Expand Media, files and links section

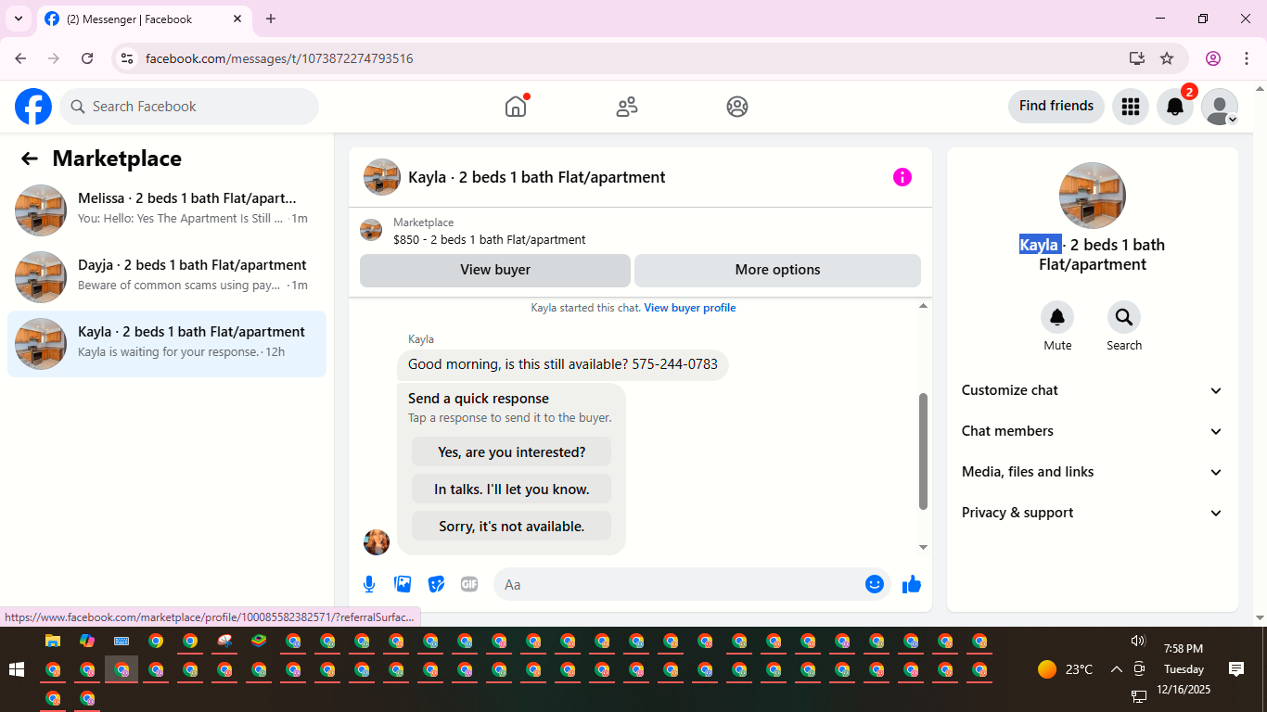click(1093, 472)
